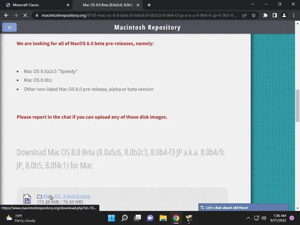Open the hamburger menu on Macintosh Repository
The height and width of the screenshot is (225, 300).
9,27
